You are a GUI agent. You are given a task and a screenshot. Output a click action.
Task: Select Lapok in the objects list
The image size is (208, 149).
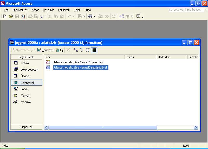coord(21,89)
